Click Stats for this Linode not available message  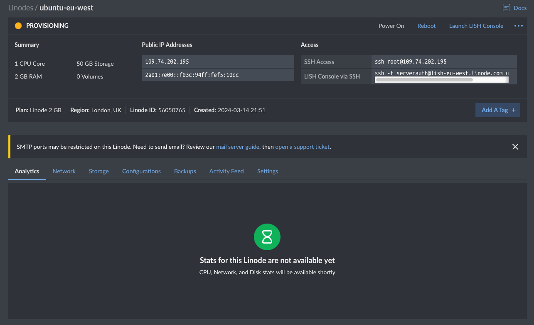(267, 261)
